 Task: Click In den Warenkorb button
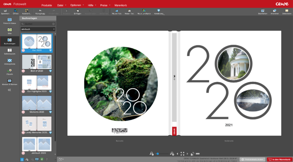(x=280, y=160)
